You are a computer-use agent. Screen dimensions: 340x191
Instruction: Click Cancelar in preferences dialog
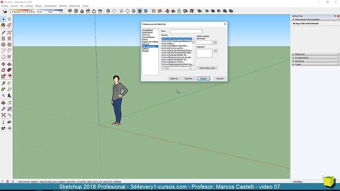220,79
